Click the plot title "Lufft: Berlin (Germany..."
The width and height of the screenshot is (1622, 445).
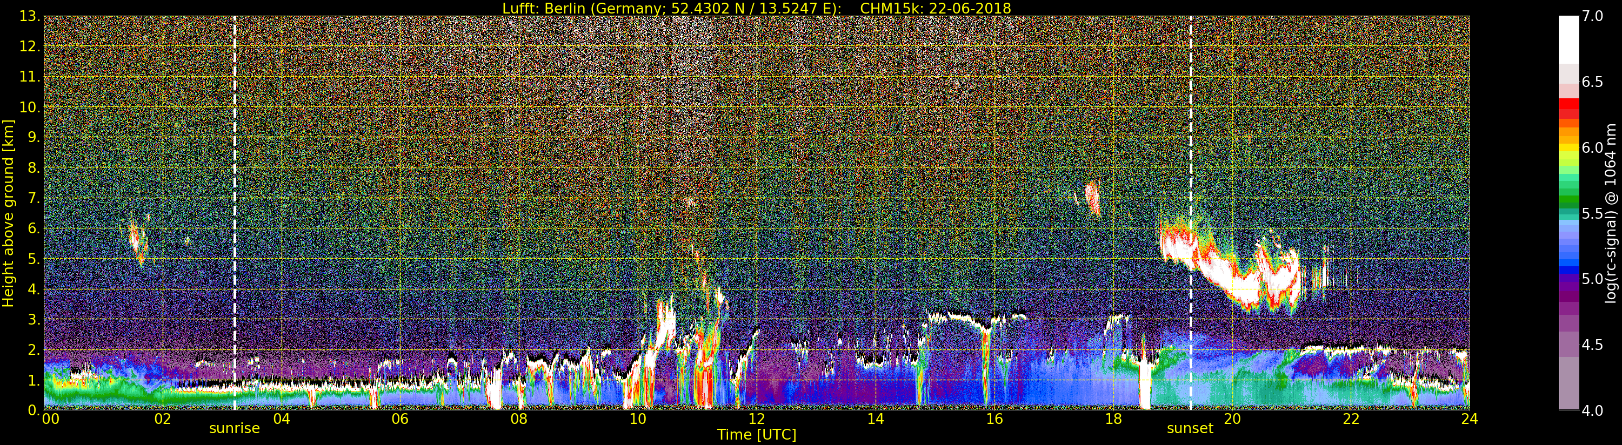(x=756, y=8)
